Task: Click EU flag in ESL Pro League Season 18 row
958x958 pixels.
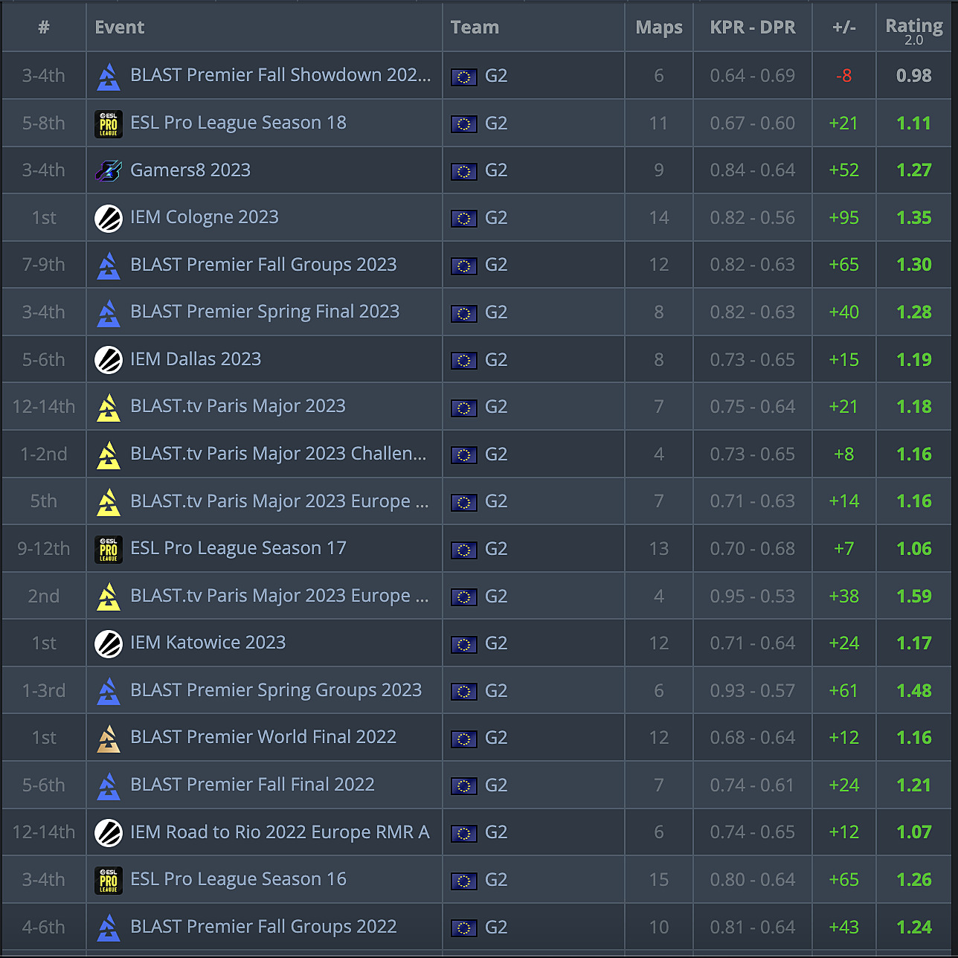Action: (x=464, y=124)
